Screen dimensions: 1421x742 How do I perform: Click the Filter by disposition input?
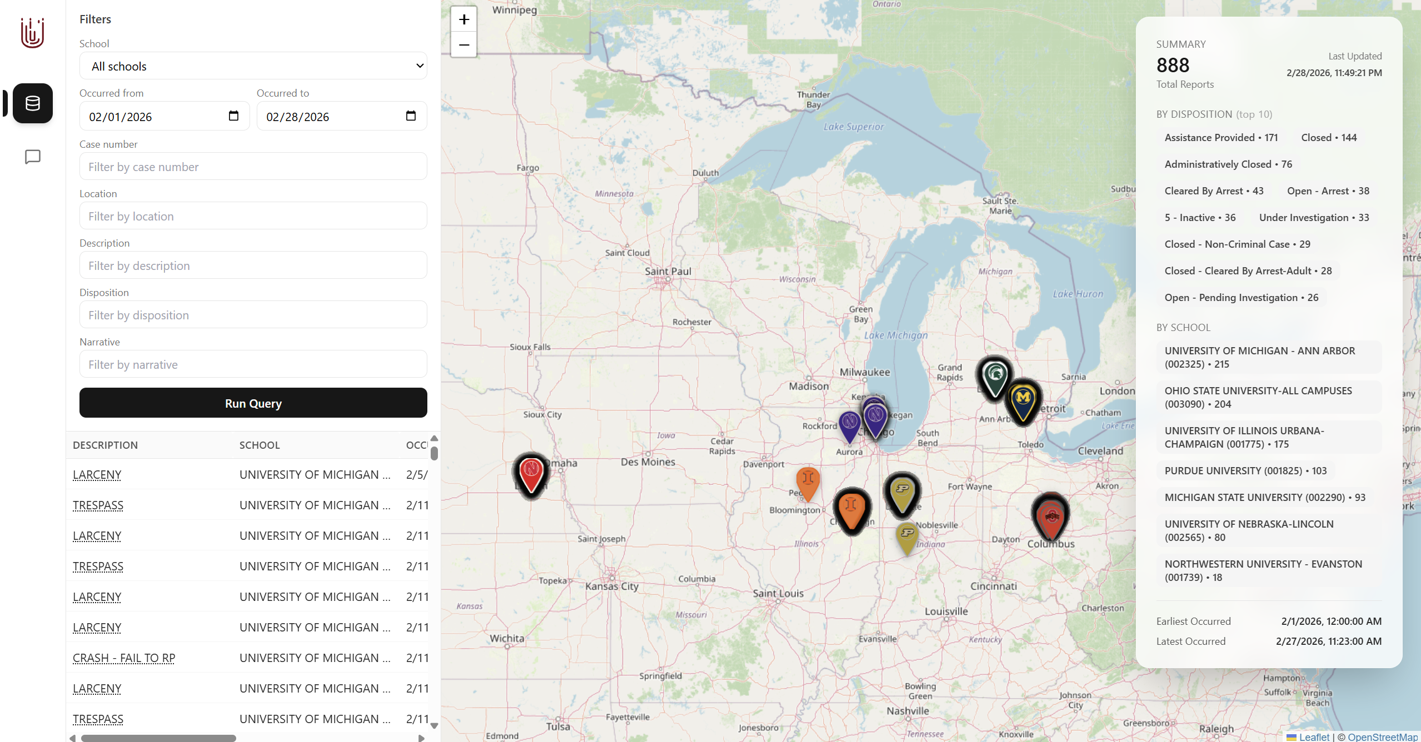click(253, 315)
